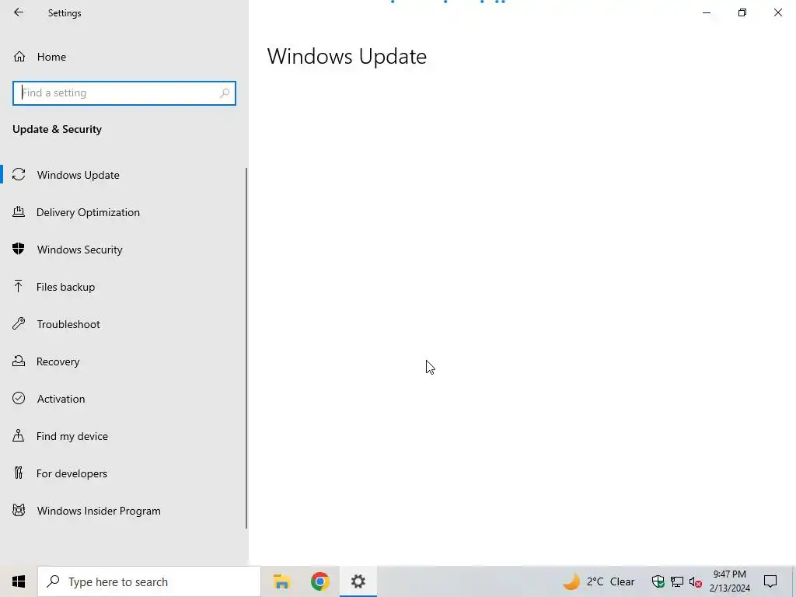This screenshot has width=796, height=597.
Task: Click the Troubleshoot wrench icon
Action: [19, 323]
